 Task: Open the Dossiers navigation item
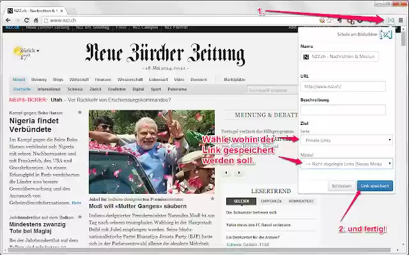(x=199, y=79)
